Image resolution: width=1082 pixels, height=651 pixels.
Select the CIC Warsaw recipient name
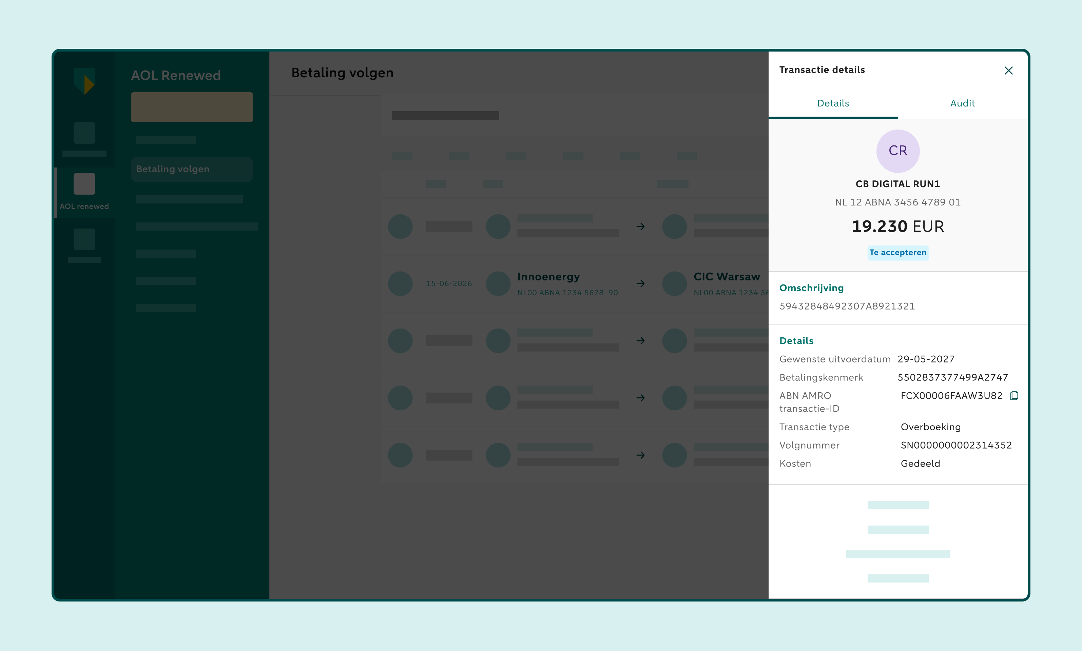[727, 277]
